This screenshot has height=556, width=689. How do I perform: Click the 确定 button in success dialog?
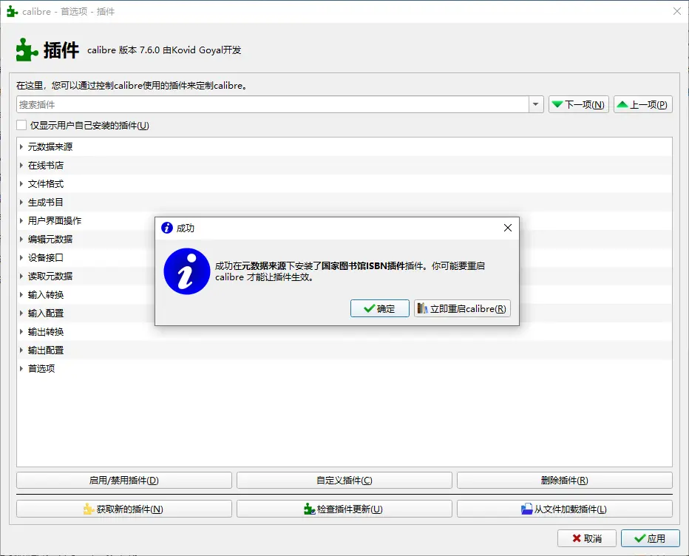click(379, 308)
